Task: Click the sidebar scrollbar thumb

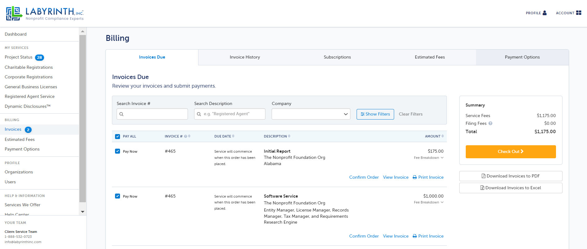Action: (82, 118)
